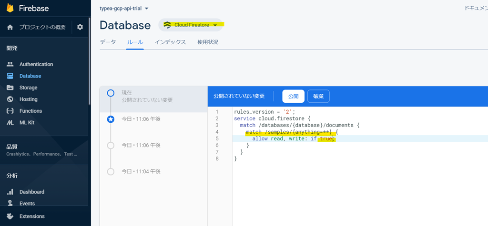Click the Firebase logo icon
This screenshot has width=488, height=226.
(10, 8)
